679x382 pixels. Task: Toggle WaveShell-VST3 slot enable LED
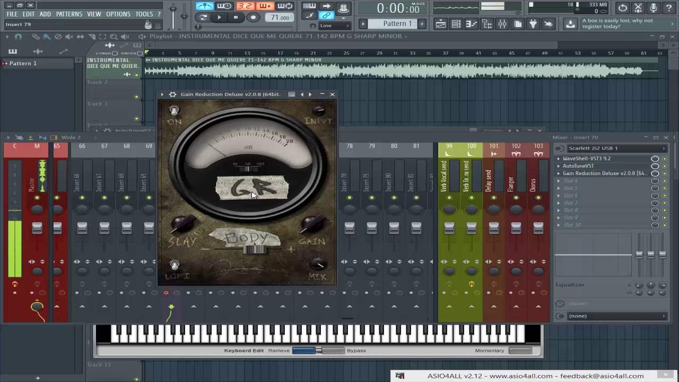pos(665,159)
